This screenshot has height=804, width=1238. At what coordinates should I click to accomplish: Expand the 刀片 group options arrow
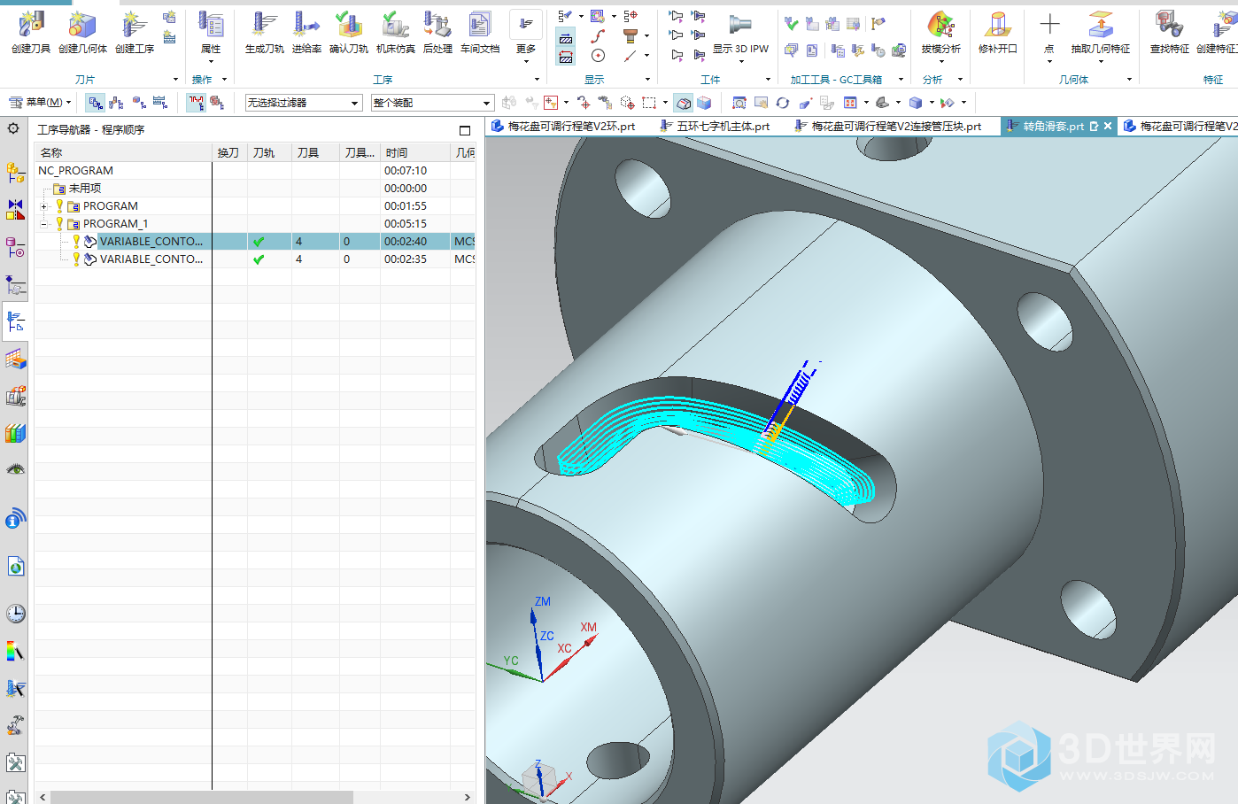click(175, 80)
